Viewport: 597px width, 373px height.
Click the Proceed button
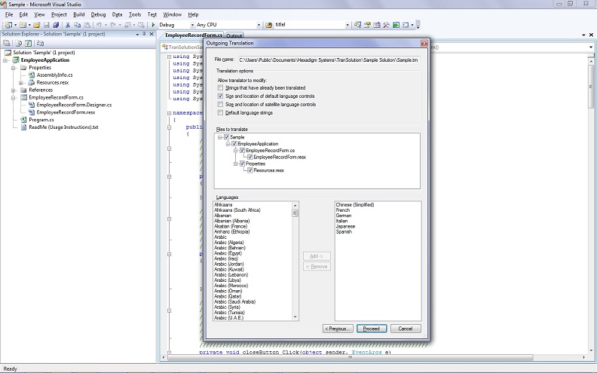click(372, 329)
